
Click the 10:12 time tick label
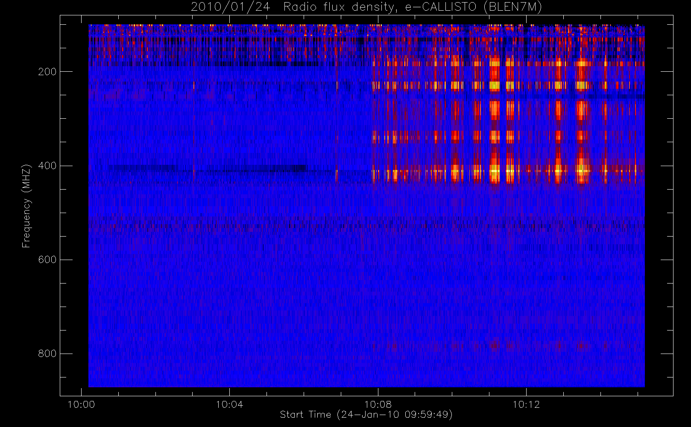(x=526, y=404)
